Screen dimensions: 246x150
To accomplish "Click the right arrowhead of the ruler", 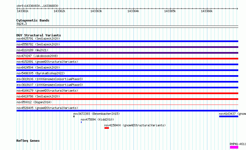I will click(x=237, y=9).
